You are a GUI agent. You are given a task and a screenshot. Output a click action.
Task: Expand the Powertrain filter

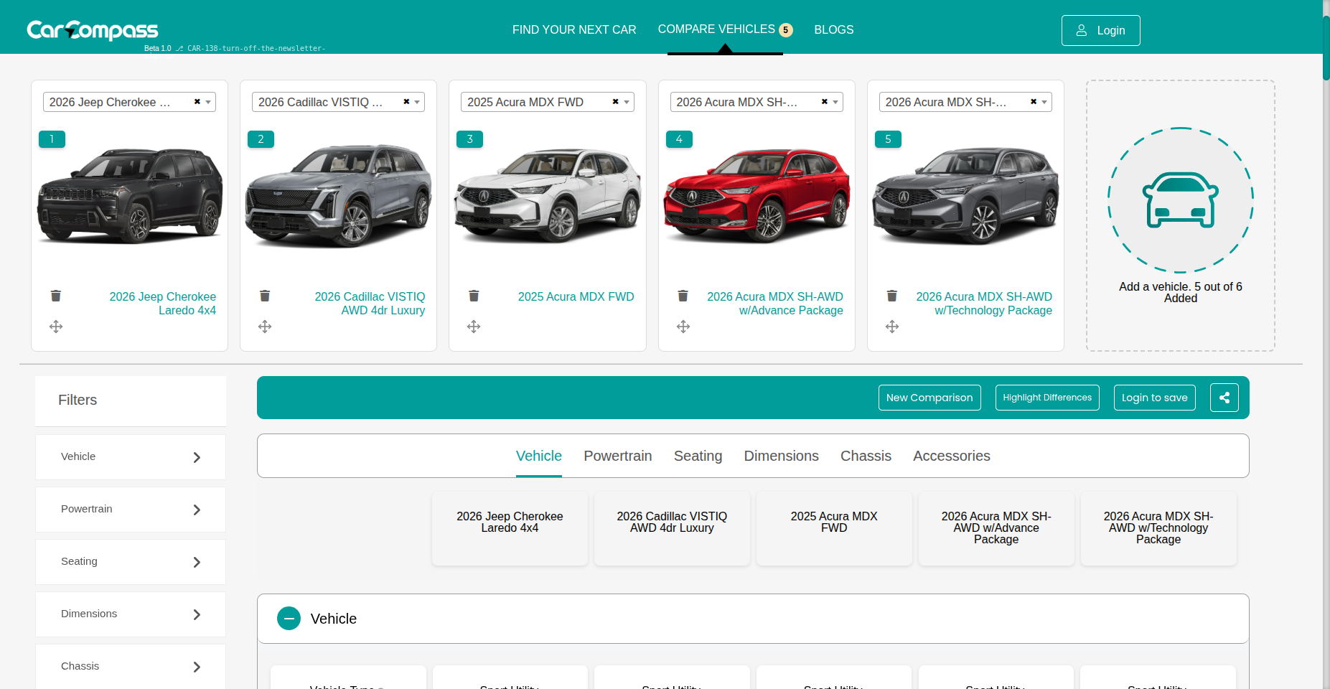[x=130, y=509]
